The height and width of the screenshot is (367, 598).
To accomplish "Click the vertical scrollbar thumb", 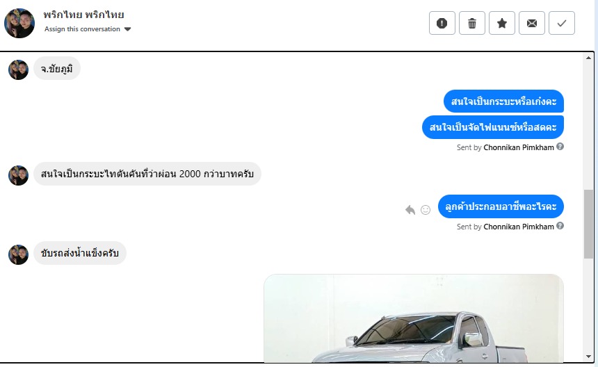I will pos(588,224).
